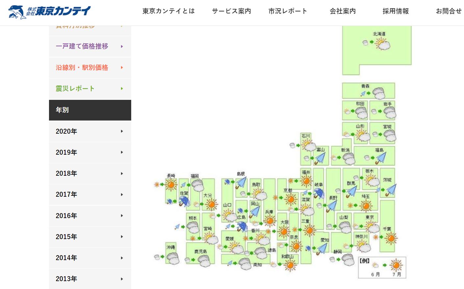Image resolution: width=464 pixels, height=289 pixels.
Task: Click the cloud icon in Aomori tile
Action: (x=379, y=93)
